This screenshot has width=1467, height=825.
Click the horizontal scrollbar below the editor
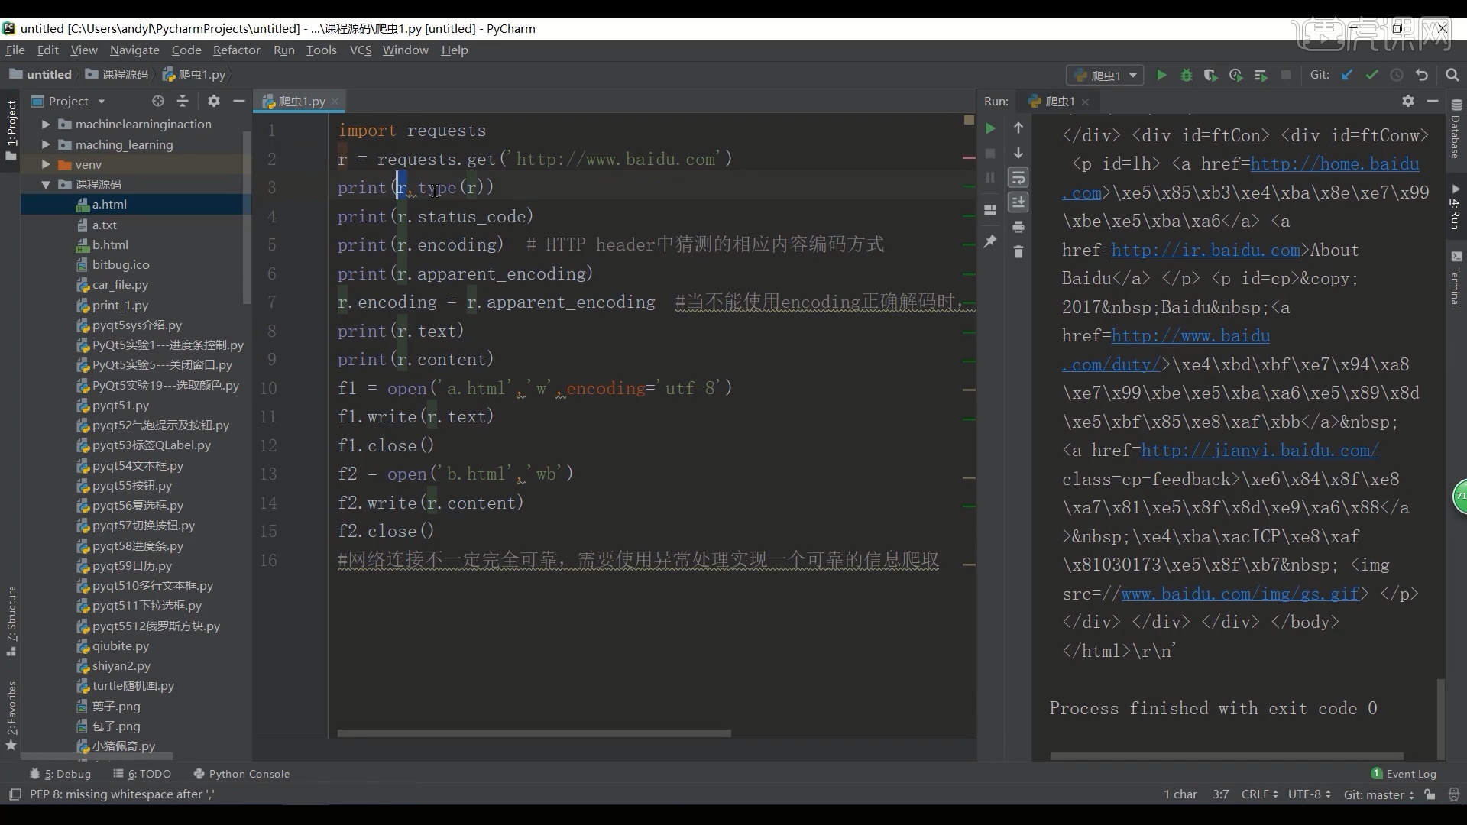pyautogui.click(x=535, y=733)
